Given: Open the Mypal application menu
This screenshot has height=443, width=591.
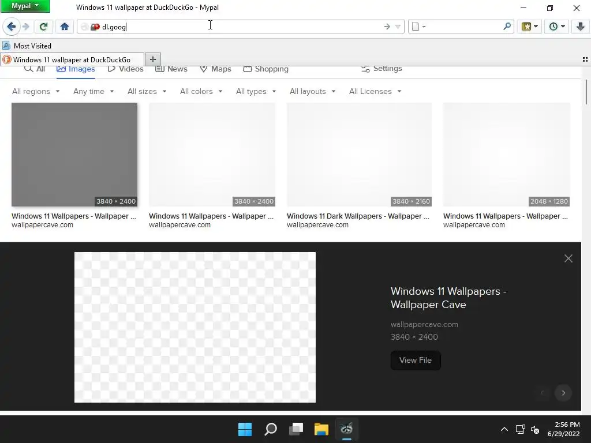Looking at the screenshot, I should coord(25,6).
